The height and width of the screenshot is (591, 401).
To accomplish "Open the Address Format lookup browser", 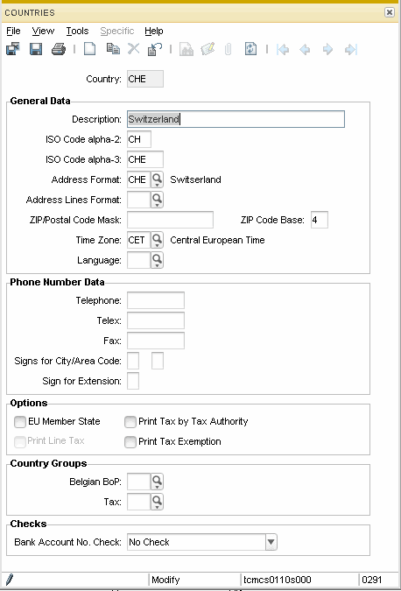I will 157,179.
